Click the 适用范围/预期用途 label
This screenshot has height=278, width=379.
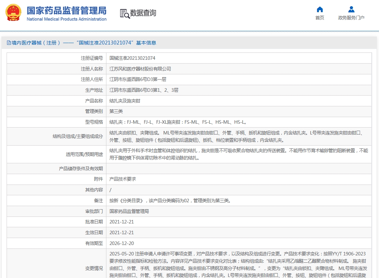point(84,154)
